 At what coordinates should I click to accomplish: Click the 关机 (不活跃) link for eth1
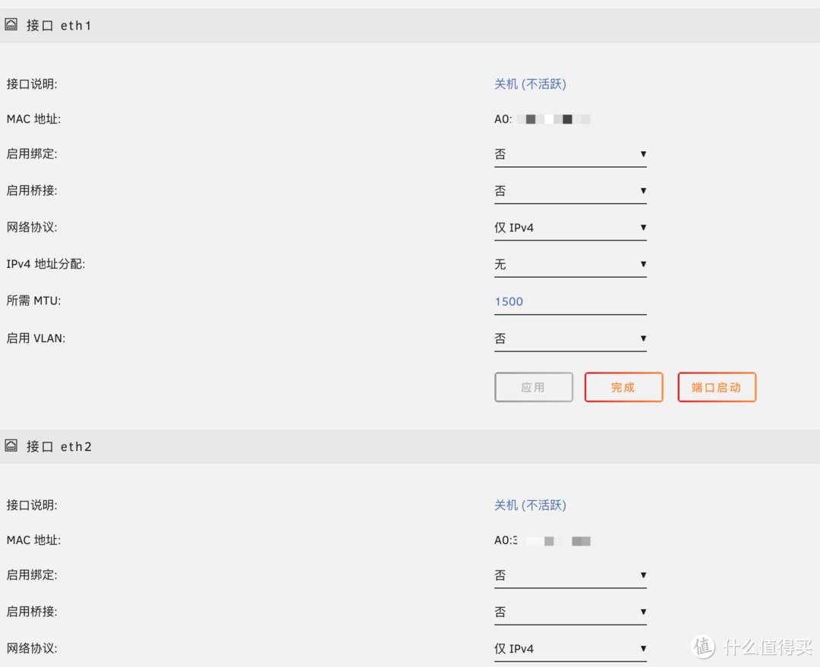coord(529,83)
